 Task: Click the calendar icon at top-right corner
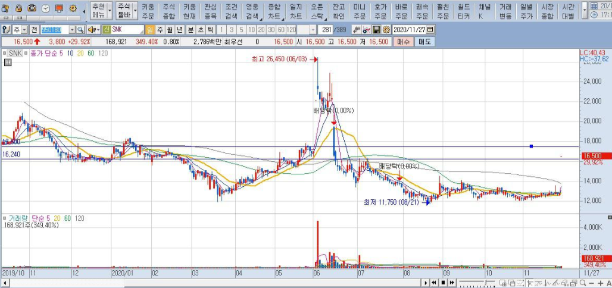click(x=594, y=6)
